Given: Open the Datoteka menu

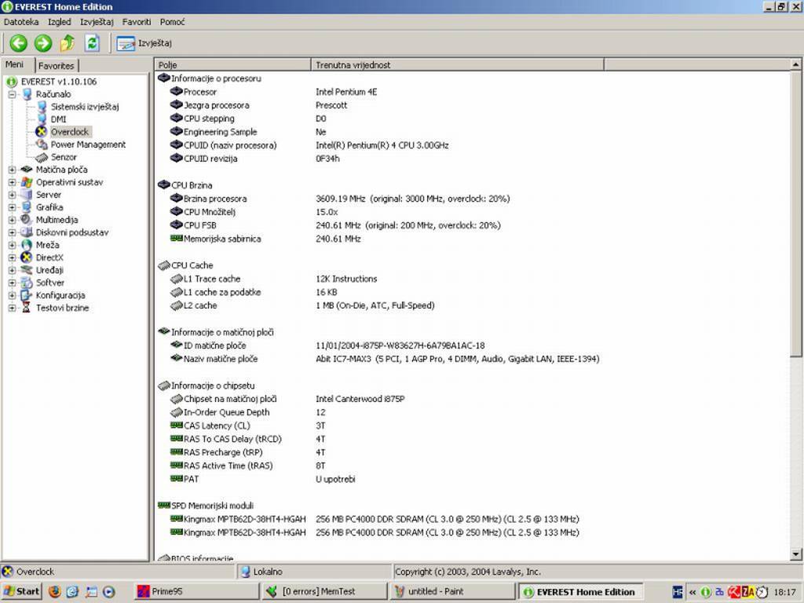Looking at the screenshot, I should [21, 22].
